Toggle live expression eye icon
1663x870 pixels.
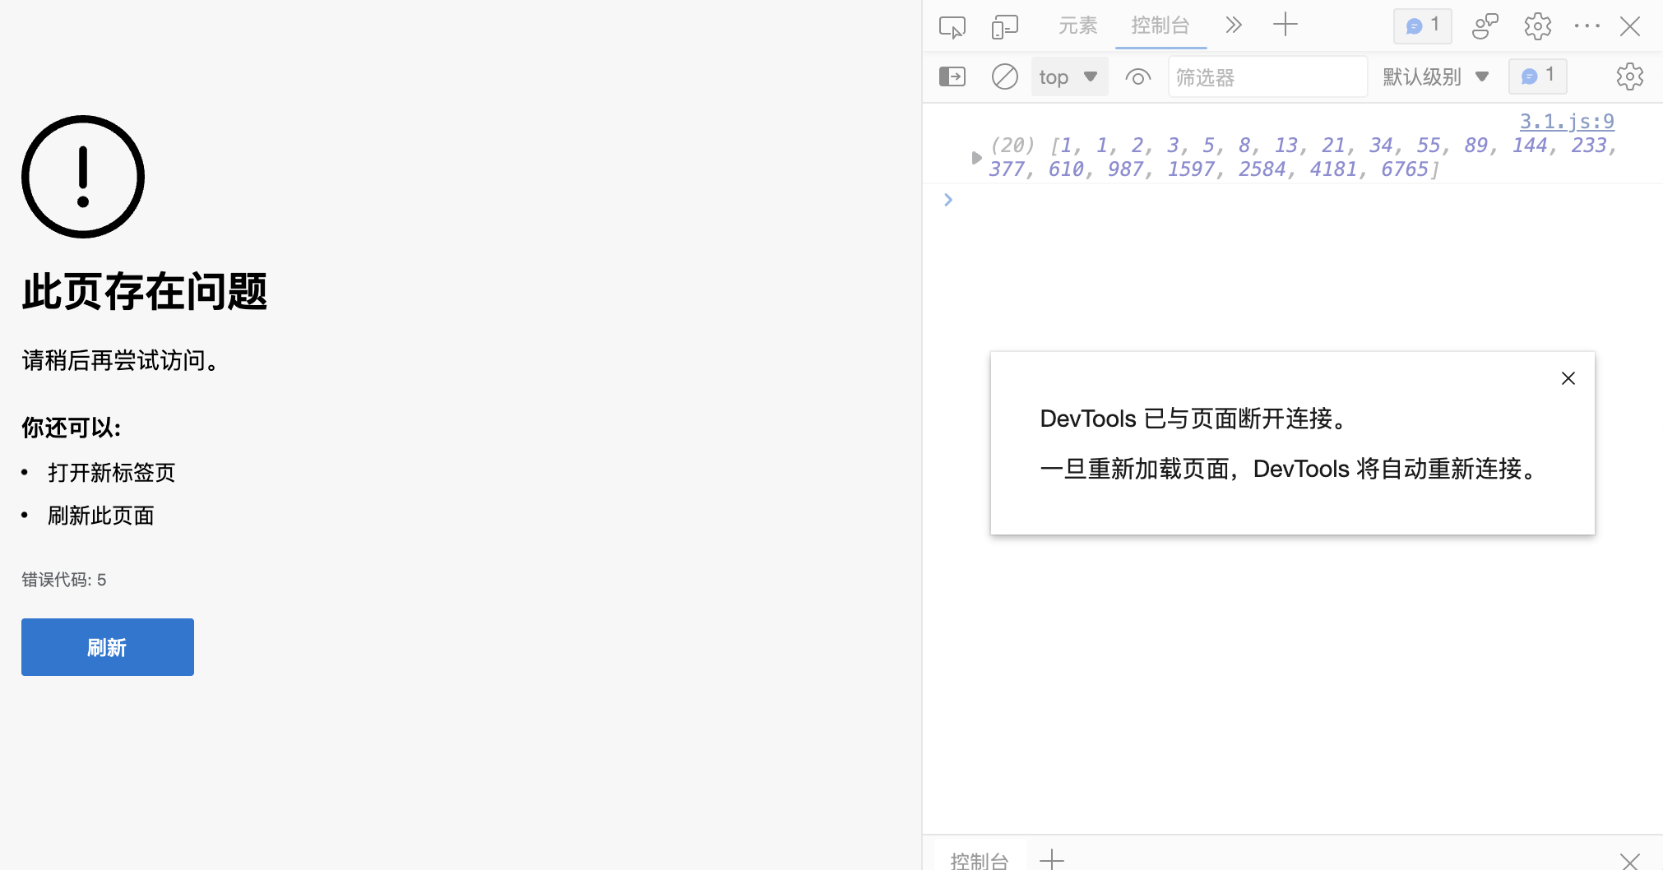coord(1137,77)
